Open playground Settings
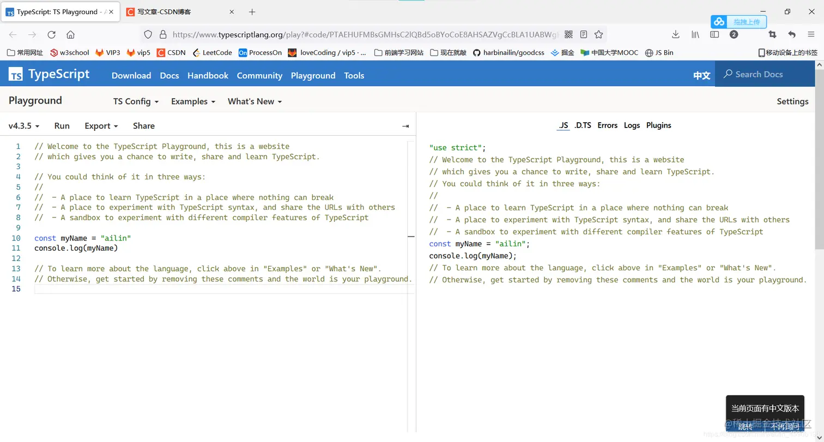Screen dimensions: 824x442 click(x=792, y=101)
